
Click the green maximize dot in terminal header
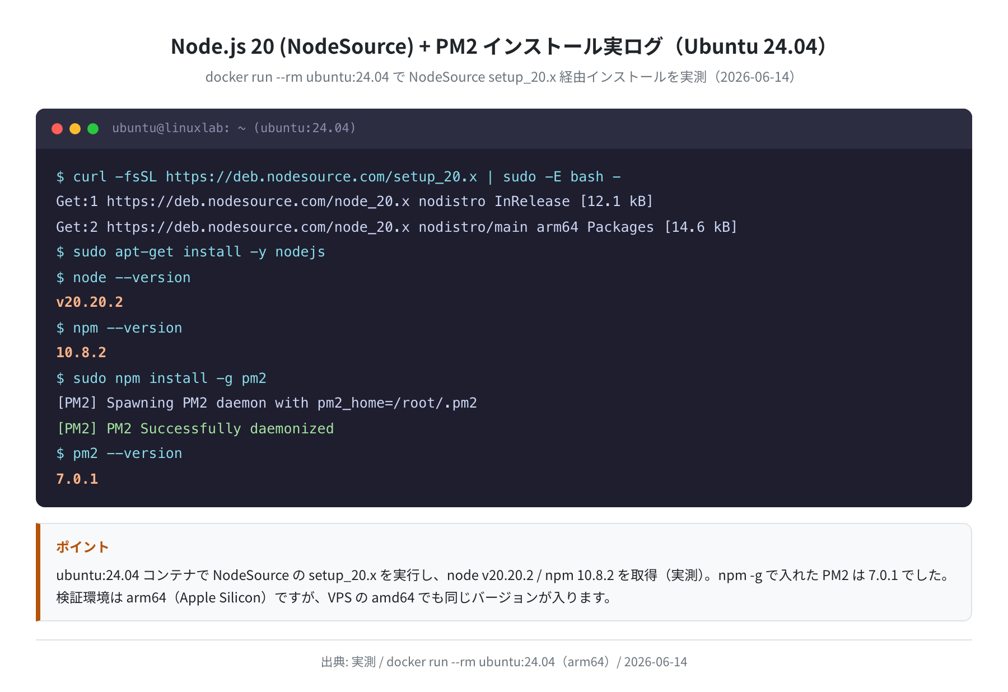click(93, 129)
